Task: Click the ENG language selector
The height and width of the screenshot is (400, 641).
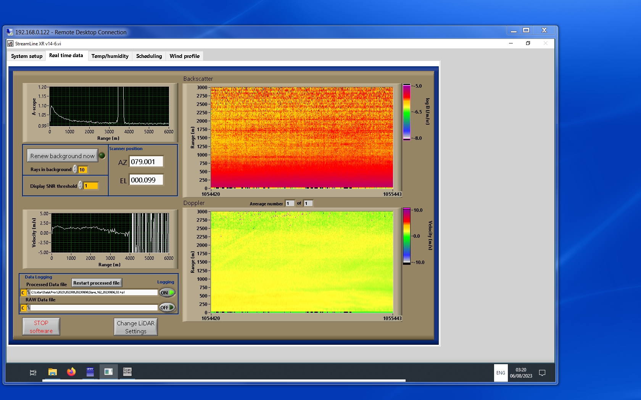Action: point(501,373)
